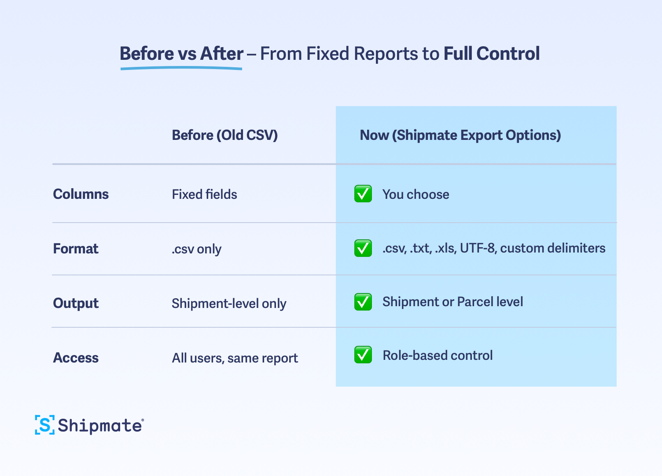Screen dimensions: 662x476
Task: Click the Shipmate bracket S logo icon
Action: click(45, 425)
